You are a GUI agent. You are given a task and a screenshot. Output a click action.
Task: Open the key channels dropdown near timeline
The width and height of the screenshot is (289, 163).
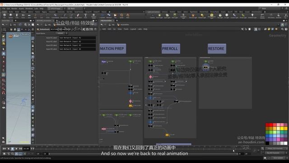(276, 149)
